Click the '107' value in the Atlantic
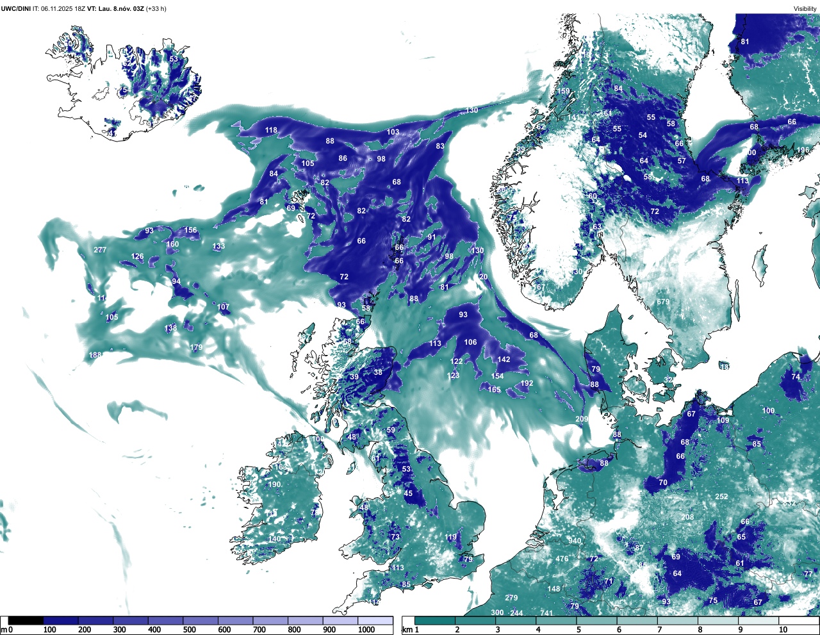This screenshot has width=820, height=635. click(223, 307)
